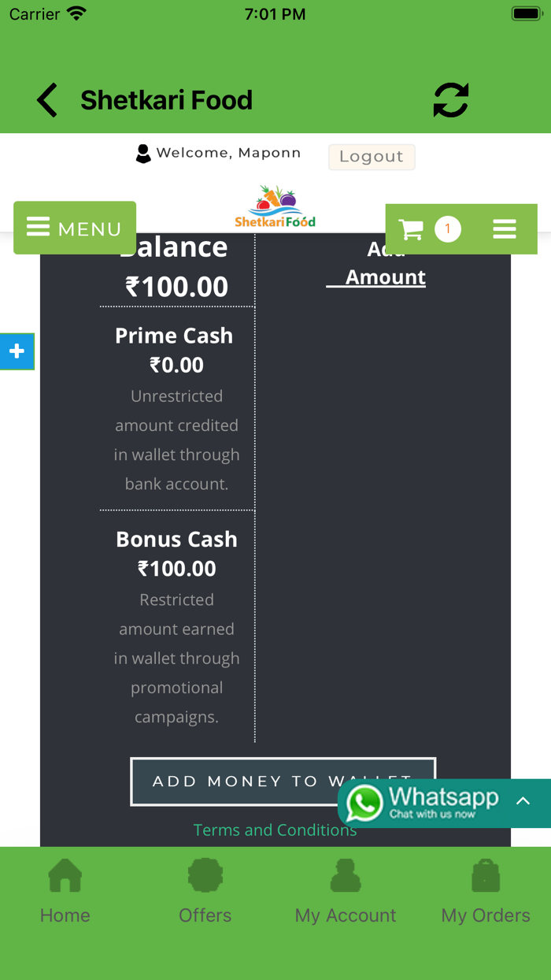Open the right hamburger menu icon
551x980 pixels.
pyautogui.click(x=505, y=229)
